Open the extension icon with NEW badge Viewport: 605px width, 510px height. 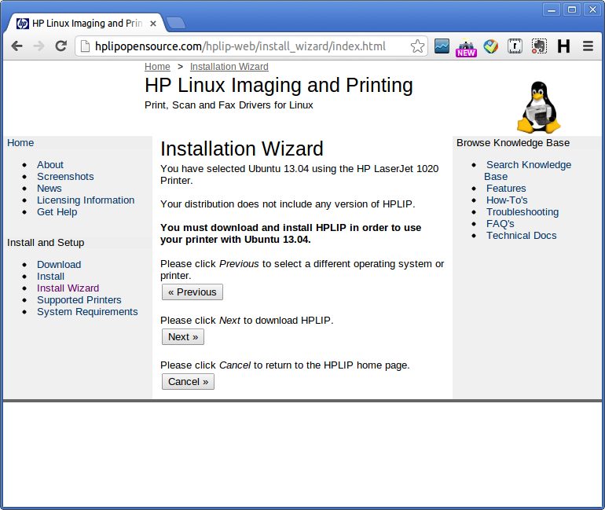[466, 47]
